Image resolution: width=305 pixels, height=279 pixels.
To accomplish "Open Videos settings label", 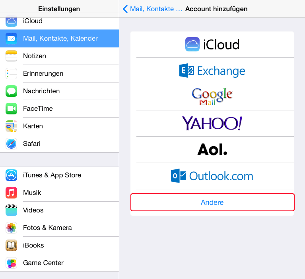I will pos(33,210).
